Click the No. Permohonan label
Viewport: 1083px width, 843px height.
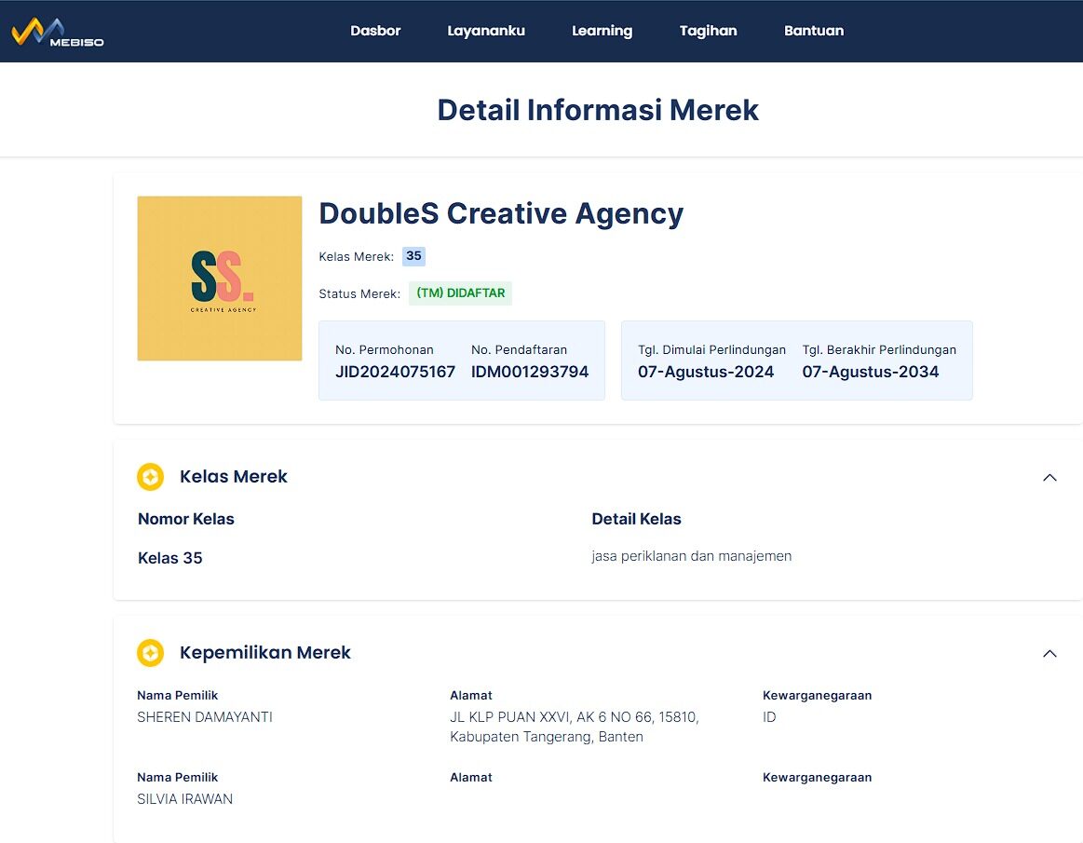(x=384, y=349)
